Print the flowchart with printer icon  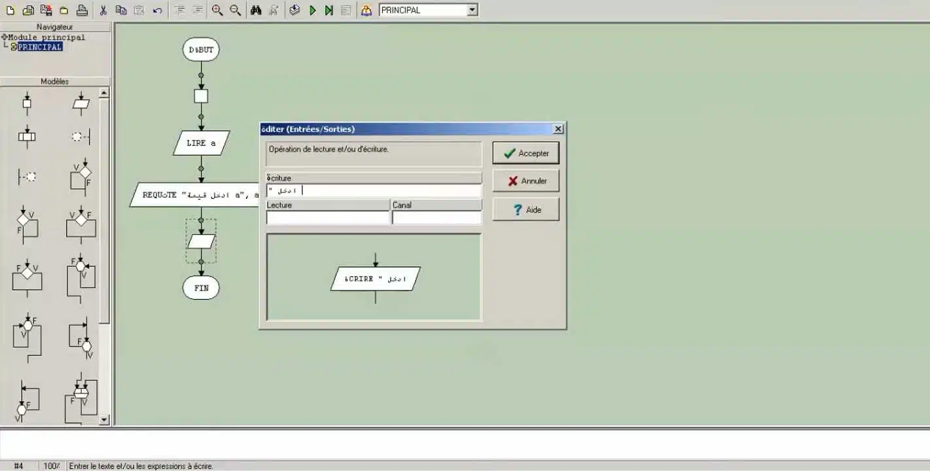coord(82,10)
